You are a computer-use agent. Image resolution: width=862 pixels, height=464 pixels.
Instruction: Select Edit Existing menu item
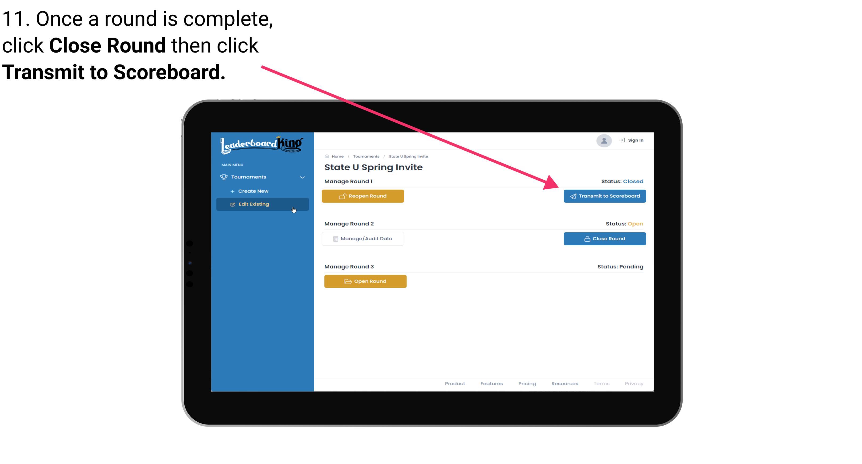click(x=263, y=204)
